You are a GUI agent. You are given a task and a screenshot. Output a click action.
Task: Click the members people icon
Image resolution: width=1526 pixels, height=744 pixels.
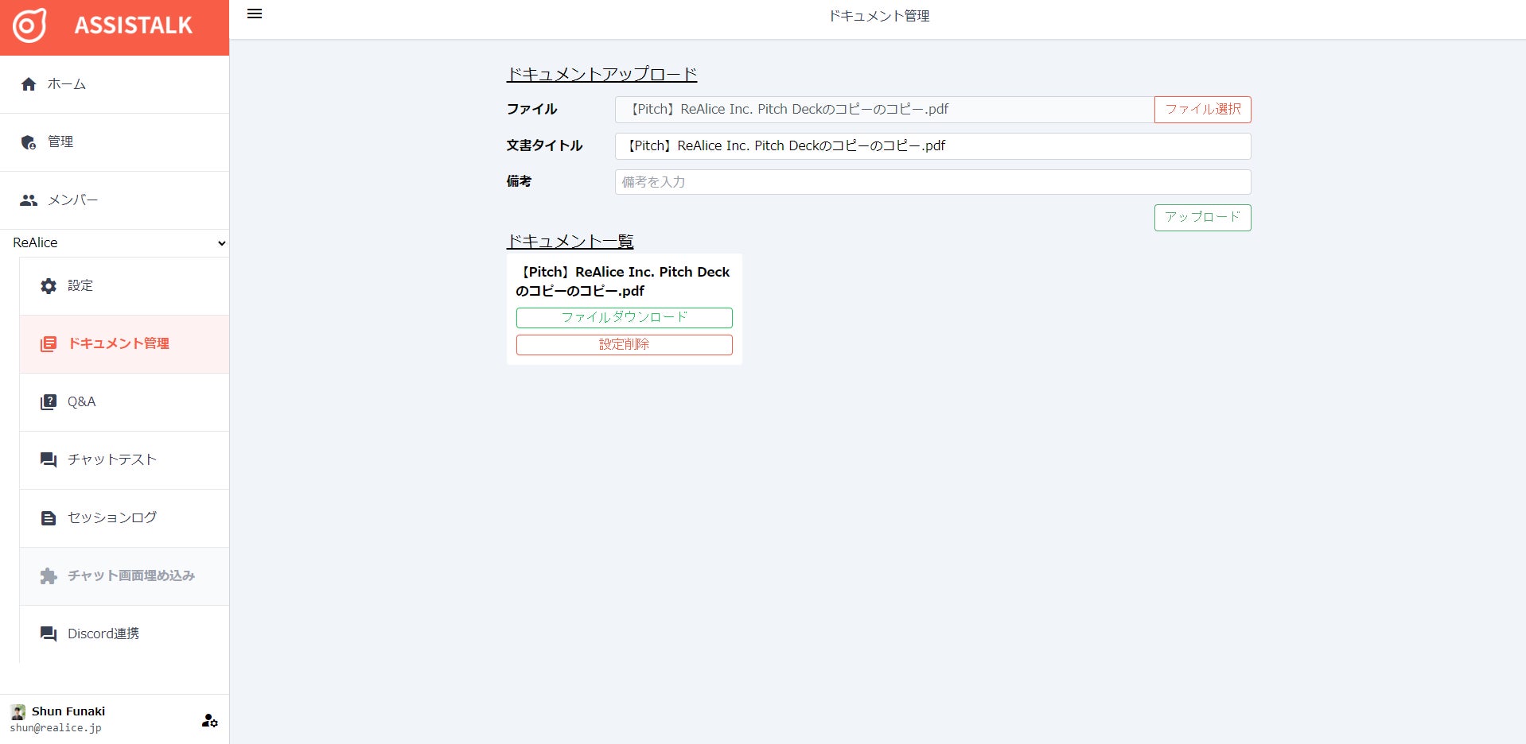click(29, 200)
